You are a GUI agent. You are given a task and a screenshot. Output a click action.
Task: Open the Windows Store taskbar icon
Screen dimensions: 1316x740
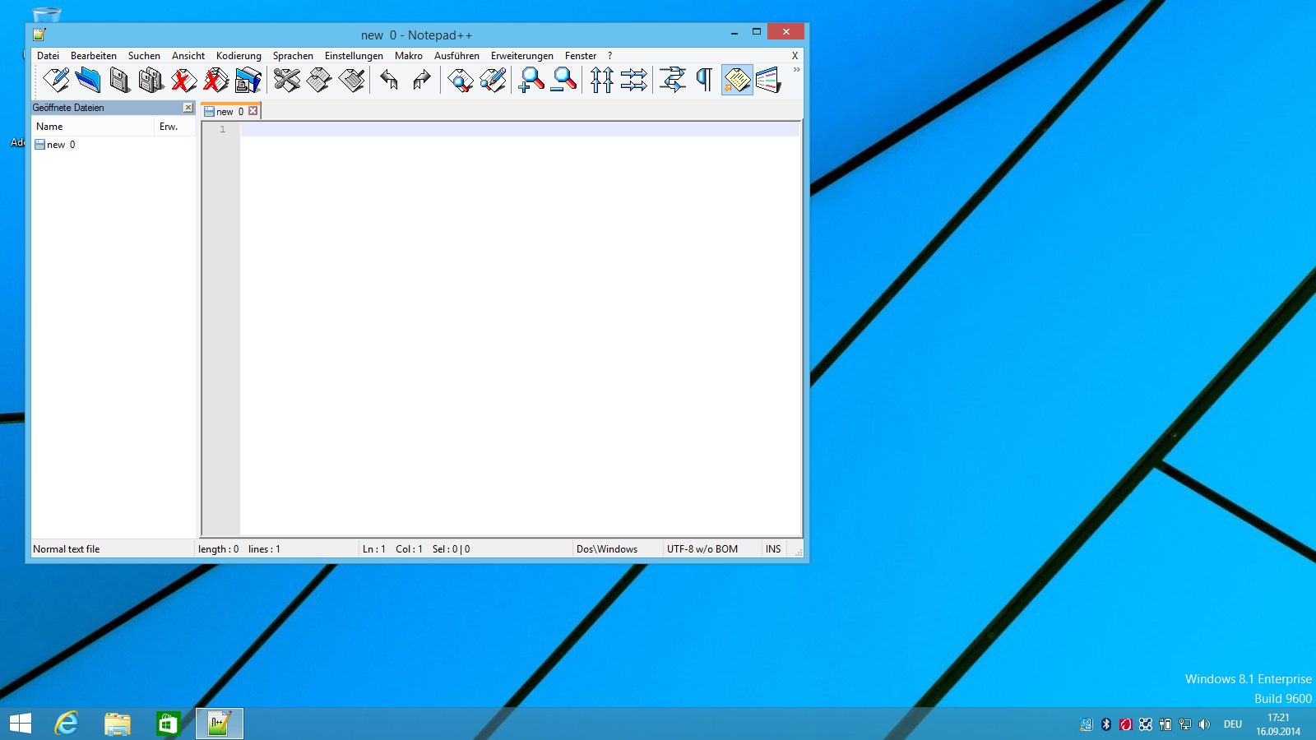click(x=168, y=724)
